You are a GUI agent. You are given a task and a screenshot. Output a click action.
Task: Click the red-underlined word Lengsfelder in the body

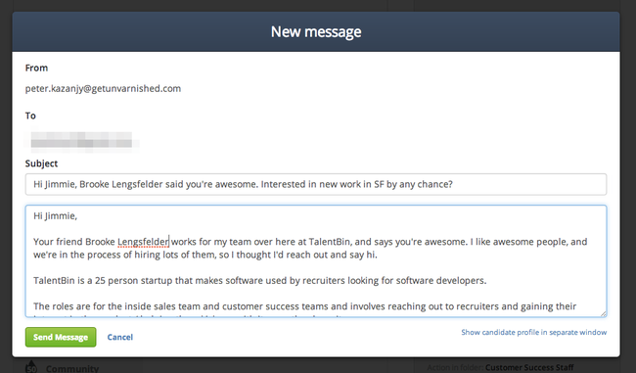(x=143, y=242)
